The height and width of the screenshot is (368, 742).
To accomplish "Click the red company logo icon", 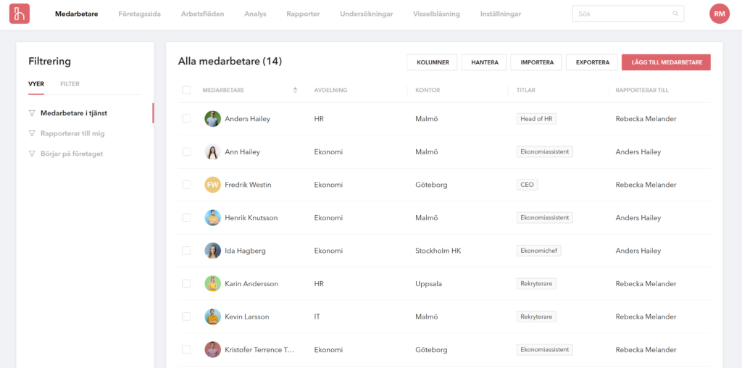I will click(x=20, y=14).
